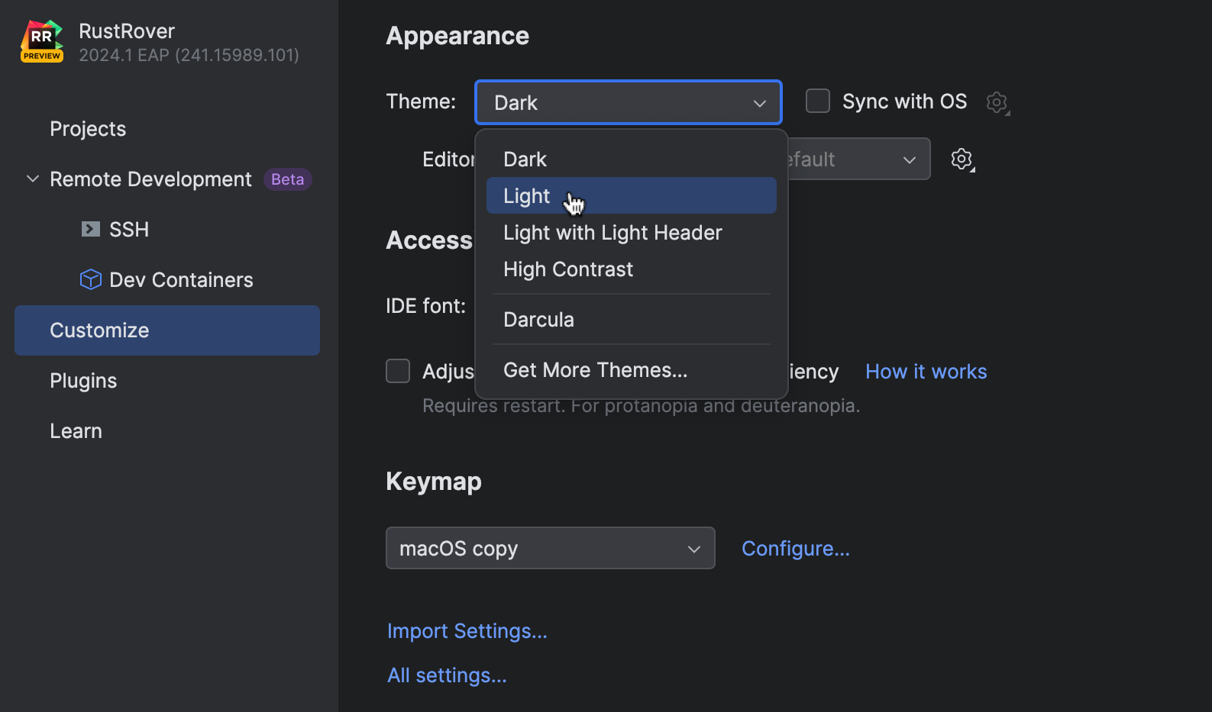Select the High Contrast theme
The width and height of the screenshot is (1212, 712).
click(568, 269)
